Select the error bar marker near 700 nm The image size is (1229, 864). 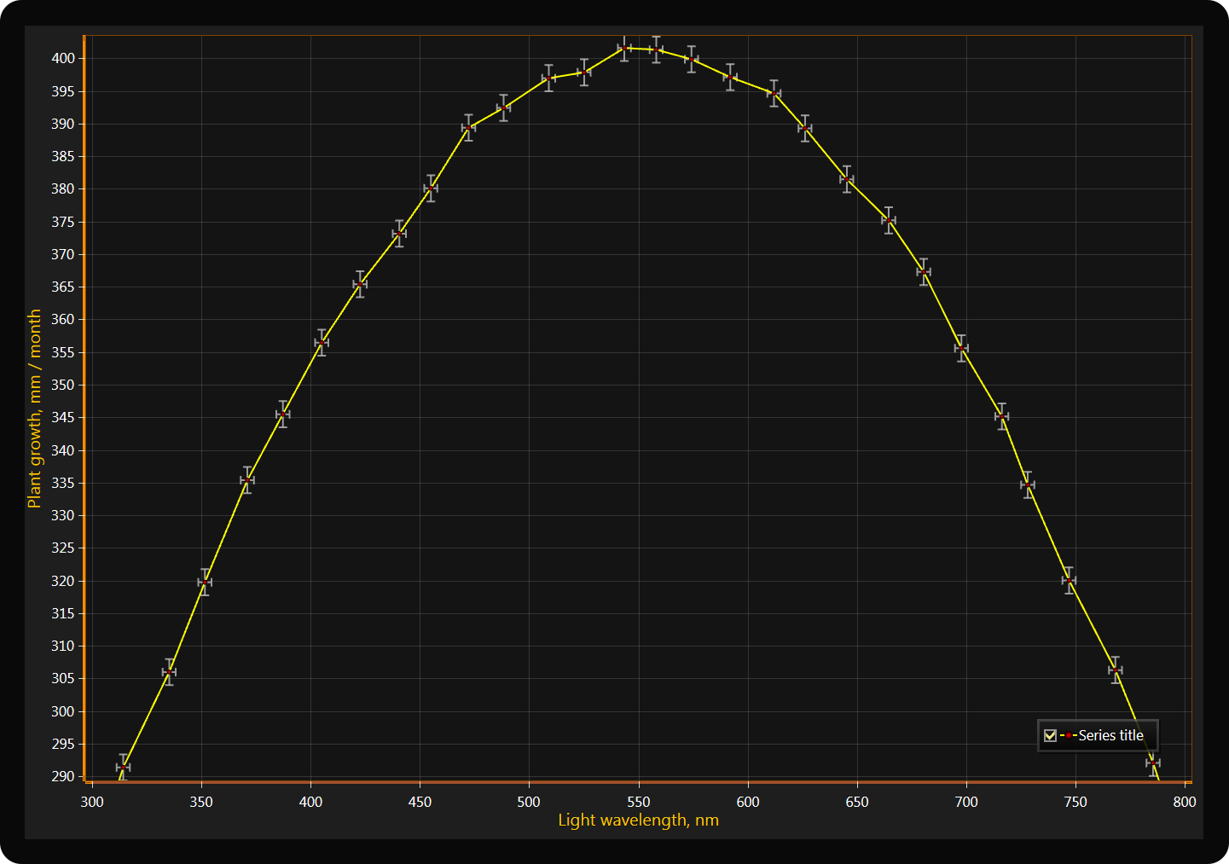[x=961, y=348]
